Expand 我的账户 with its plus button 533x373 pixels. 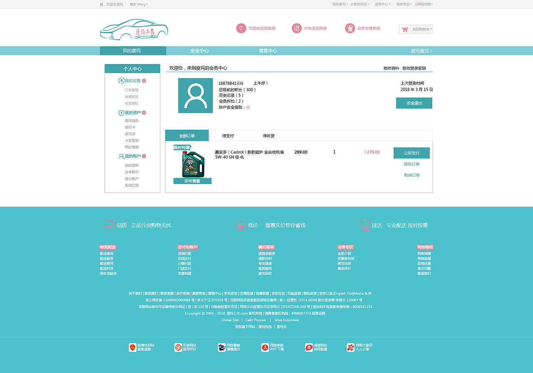pyautogui.click(x=144, y=156)
